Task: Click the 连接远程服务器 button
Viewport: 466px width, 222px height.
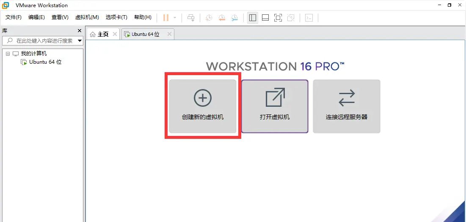Action: coord(347,106)
